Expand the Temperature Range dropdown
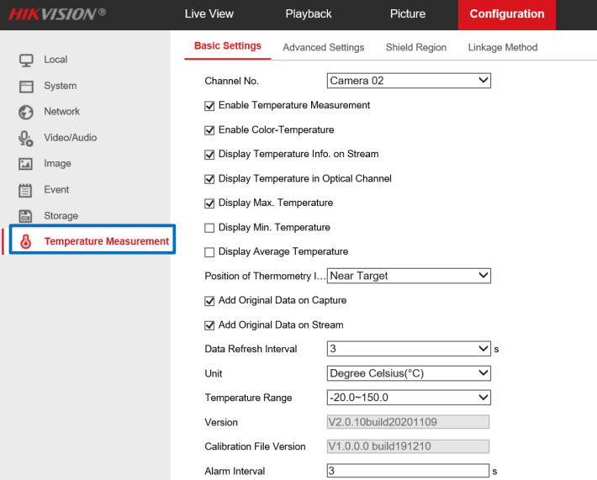The width and height of the screenshot is (597, 480). pyautogui.click(x=409, y=398)
